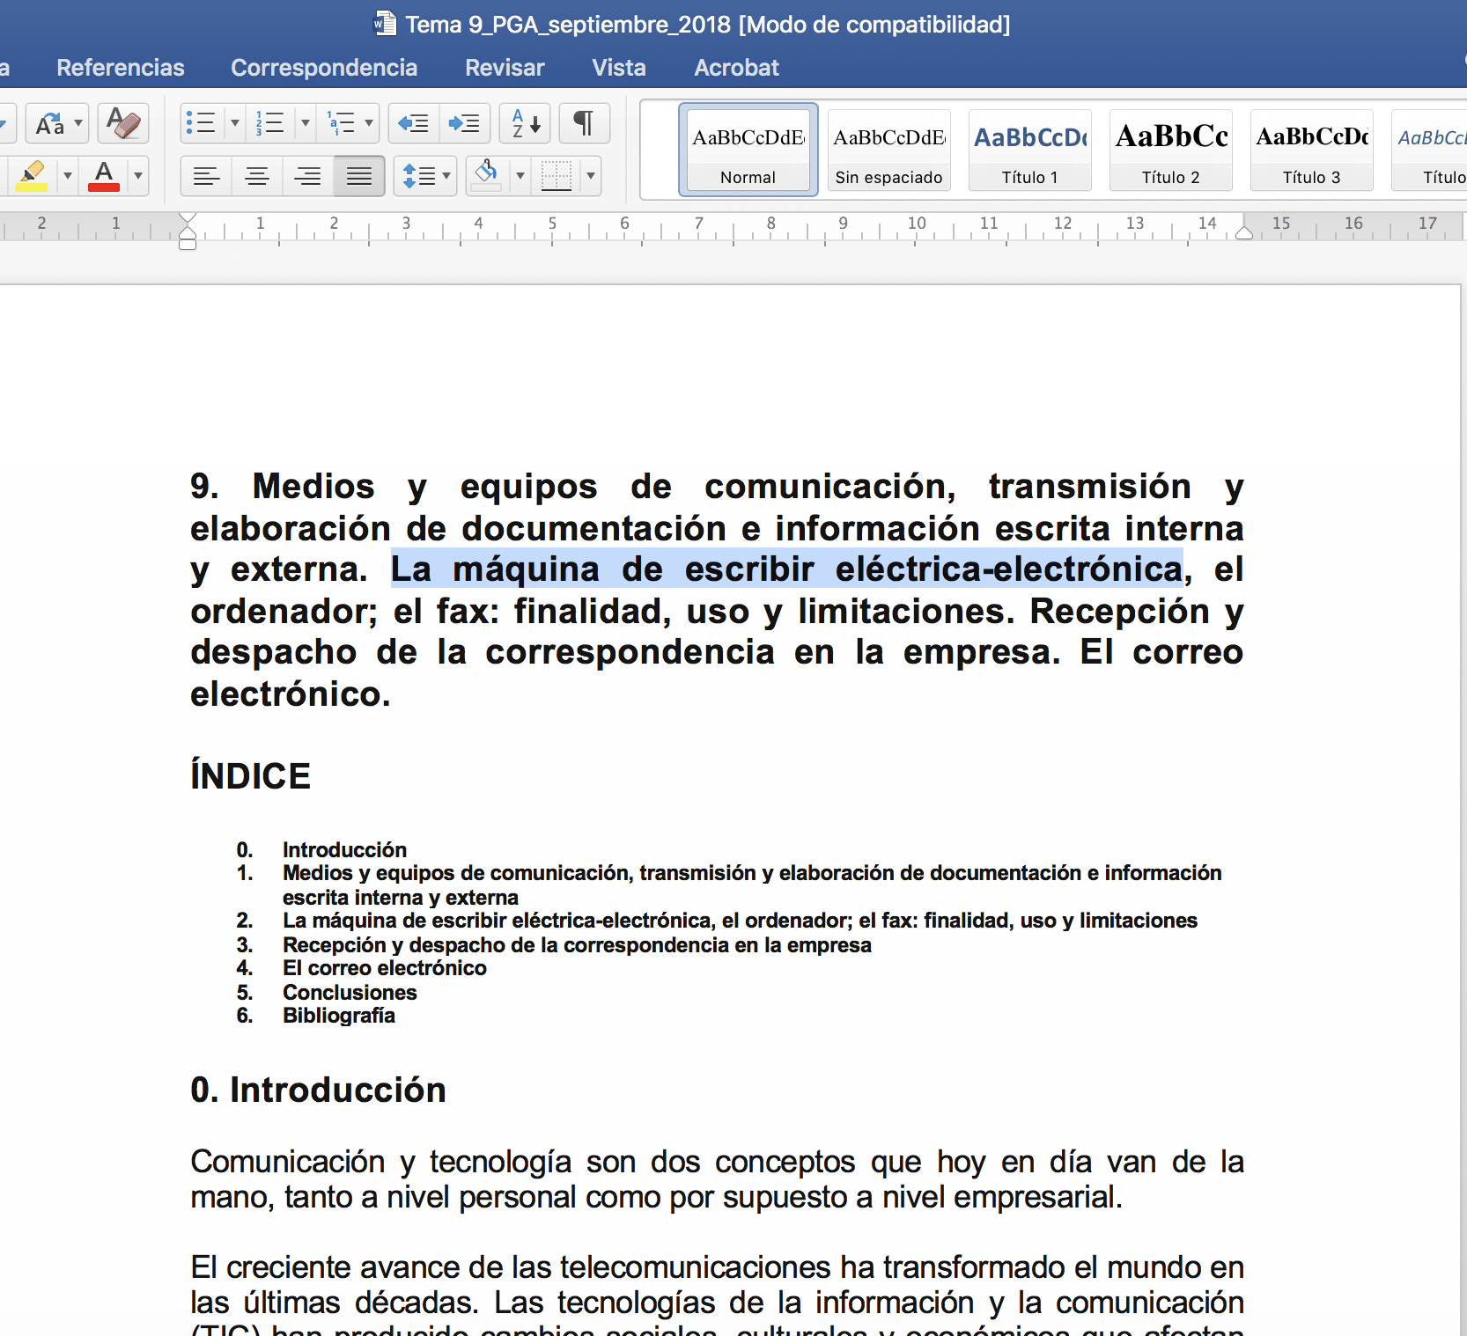Viewport: 1467px width, 1336px height.
Task: Click the ÍNDICE heading
Action: click(251, 776)
